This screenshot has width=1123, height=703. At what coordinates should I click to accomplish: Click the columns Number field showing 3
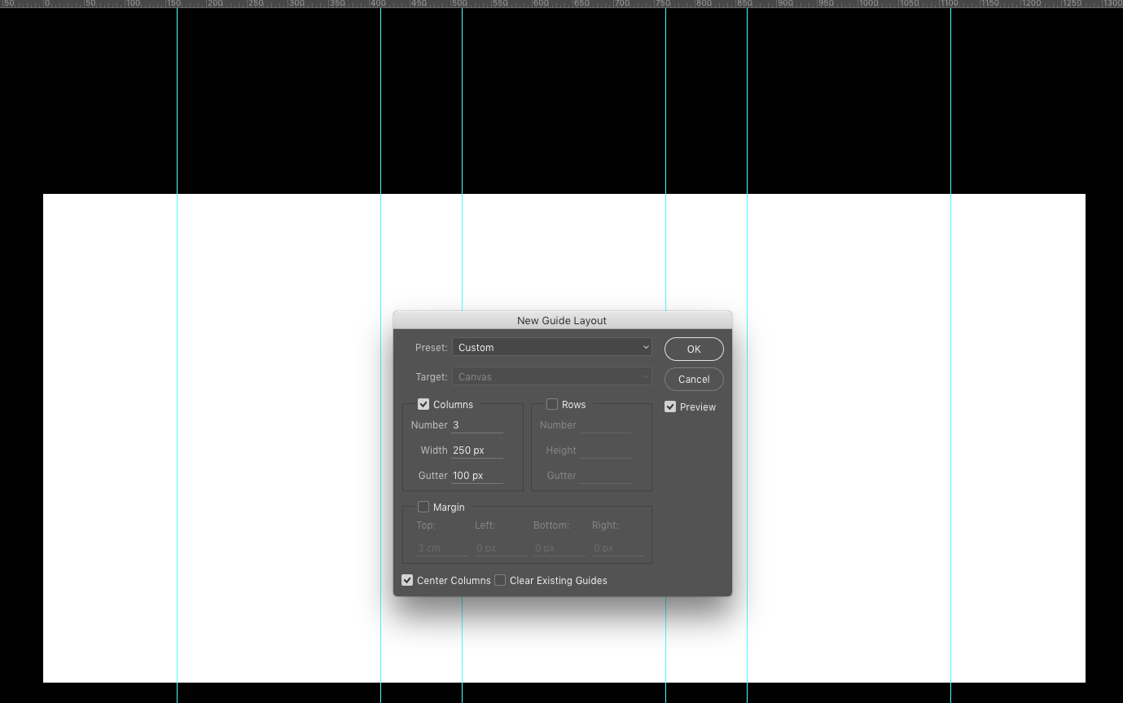coord(477,424)
